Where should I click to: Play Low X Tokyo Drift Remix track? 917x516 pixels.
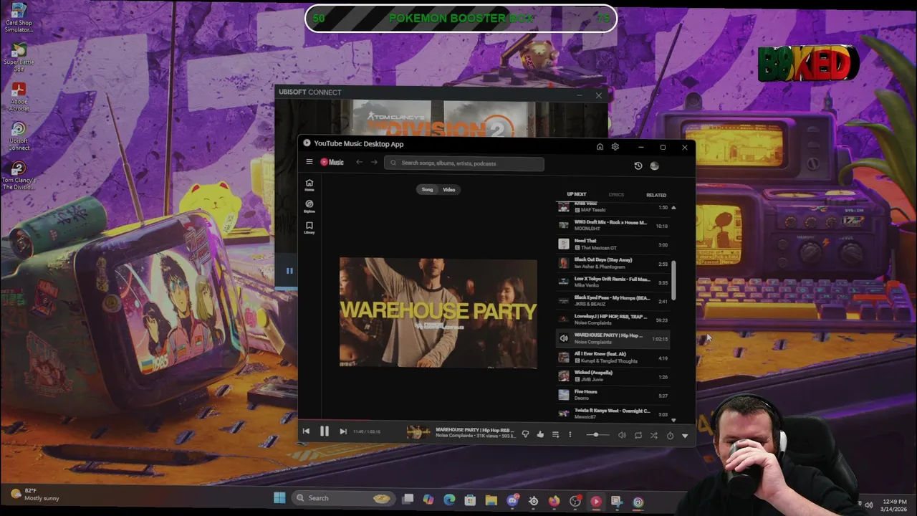(613, 282)
